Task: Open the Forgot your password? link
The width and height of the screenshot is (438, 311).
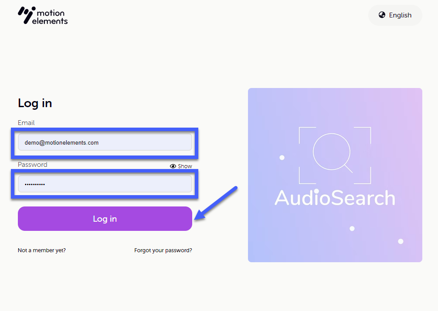Action: coord(163,250)
